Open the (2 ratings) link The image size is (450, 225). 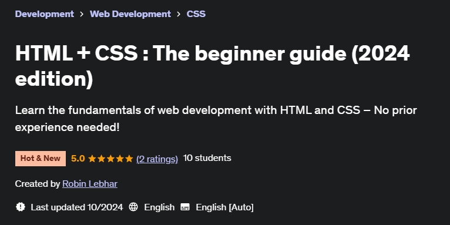click(157, 159)
